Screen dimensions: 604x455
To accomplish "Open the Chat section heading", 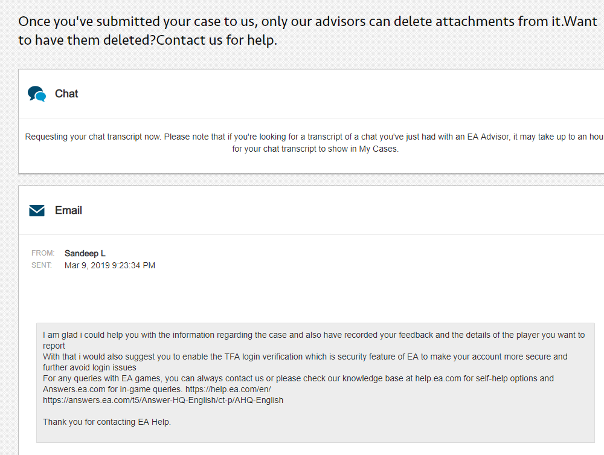I will coord(66,94).
